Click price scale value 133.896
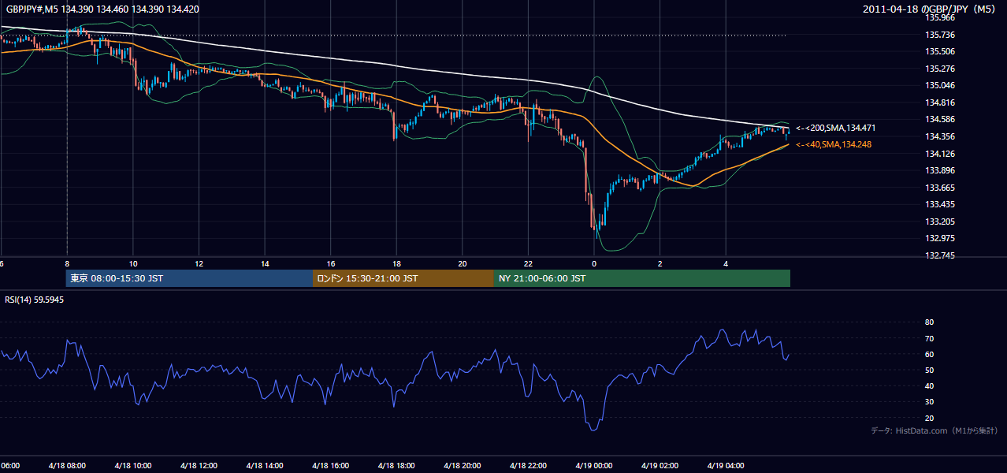The width and height of the screenshot is (1007, 473). click(x=941, y=170)
